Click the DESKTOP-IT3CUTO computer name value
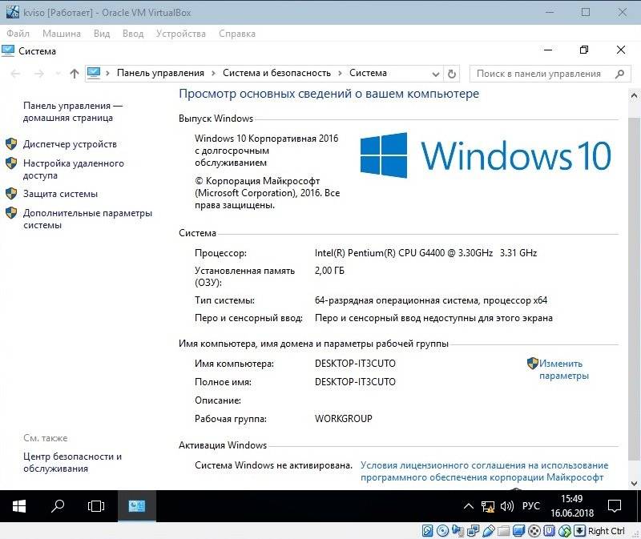This screenshot has height=539, width=641. 355,364
